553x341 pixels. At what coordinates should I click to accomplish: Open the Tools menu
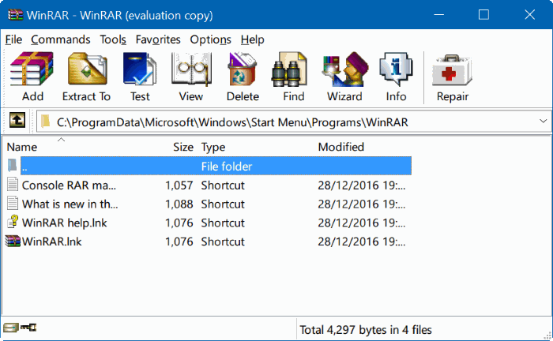click(x=113, y=39)
